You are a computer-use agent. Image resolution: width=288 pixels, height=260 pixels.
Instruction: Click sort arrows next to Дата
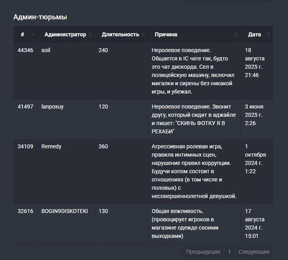point(268,35)
